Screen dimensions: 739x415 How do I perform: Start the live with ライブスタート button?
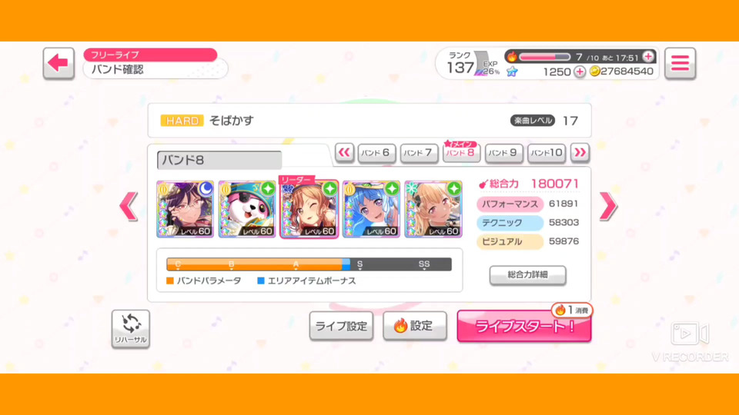point(524,326)
